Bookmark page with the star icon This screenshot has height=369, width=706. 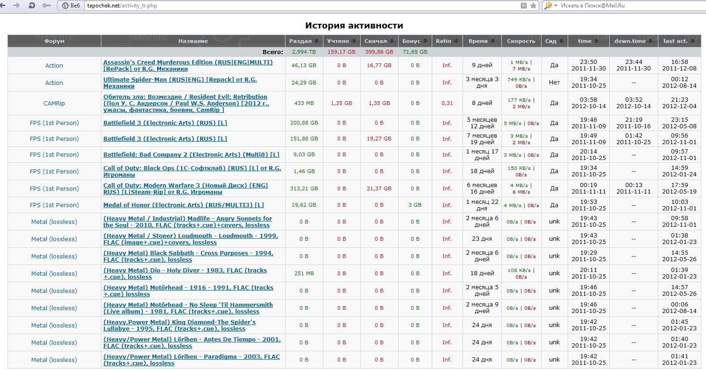pos(533,6)
